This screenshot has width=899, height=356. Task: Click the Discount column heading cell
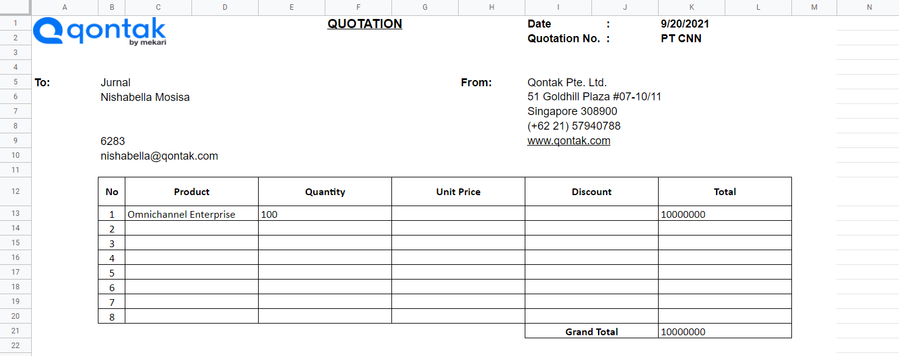pos(591,192)
